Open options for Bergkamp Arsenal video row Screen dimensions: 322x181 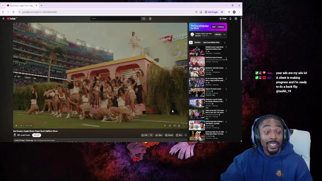pos(226,100)
